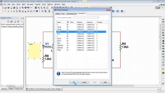
Task: Place a Transistor component
Action: (x=11, y=11)
